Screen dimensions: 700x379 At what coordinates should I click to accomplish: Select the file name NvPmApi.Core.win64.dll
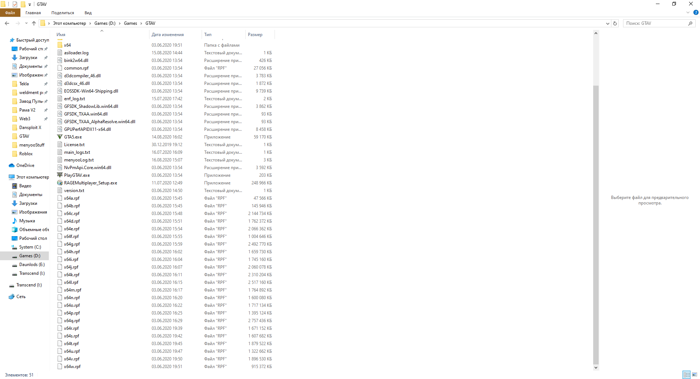point(87,168)
